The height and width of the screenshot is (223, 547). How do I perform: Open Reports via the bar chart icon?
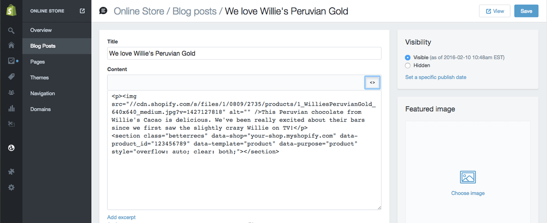[11, 108]
